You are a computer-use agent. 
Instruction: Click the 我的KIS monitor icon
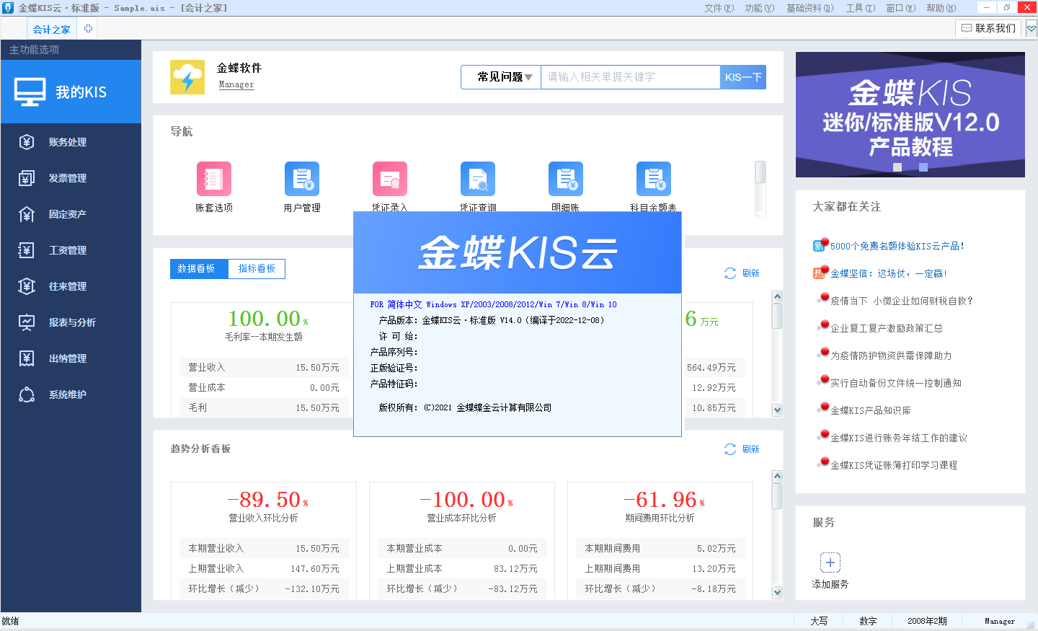click(30, 92)
